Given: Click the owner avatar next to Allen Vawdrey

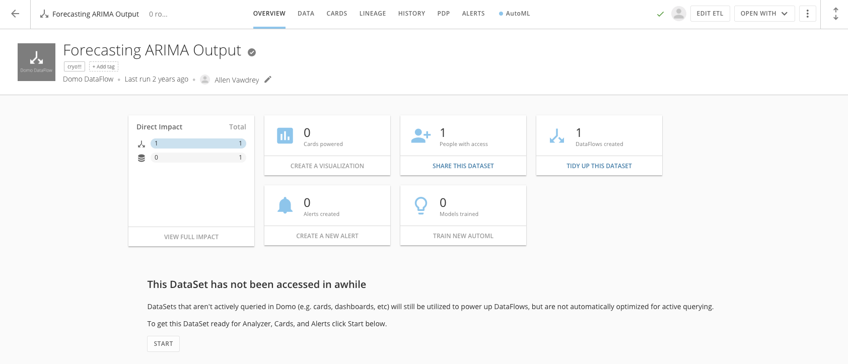Looking at the screenshot, I should tap(205, 80).
